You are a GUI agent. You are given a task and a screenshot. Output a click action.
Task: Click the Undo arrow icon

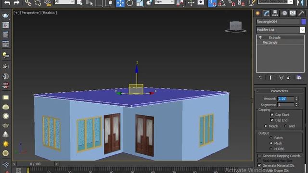(x=7, y=3)
